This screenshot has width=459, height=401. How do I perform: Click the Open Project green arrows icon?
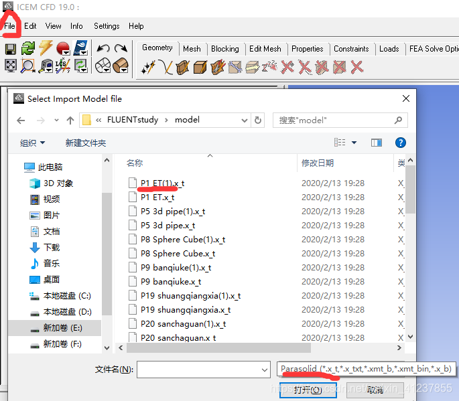[x=28, y=48]
